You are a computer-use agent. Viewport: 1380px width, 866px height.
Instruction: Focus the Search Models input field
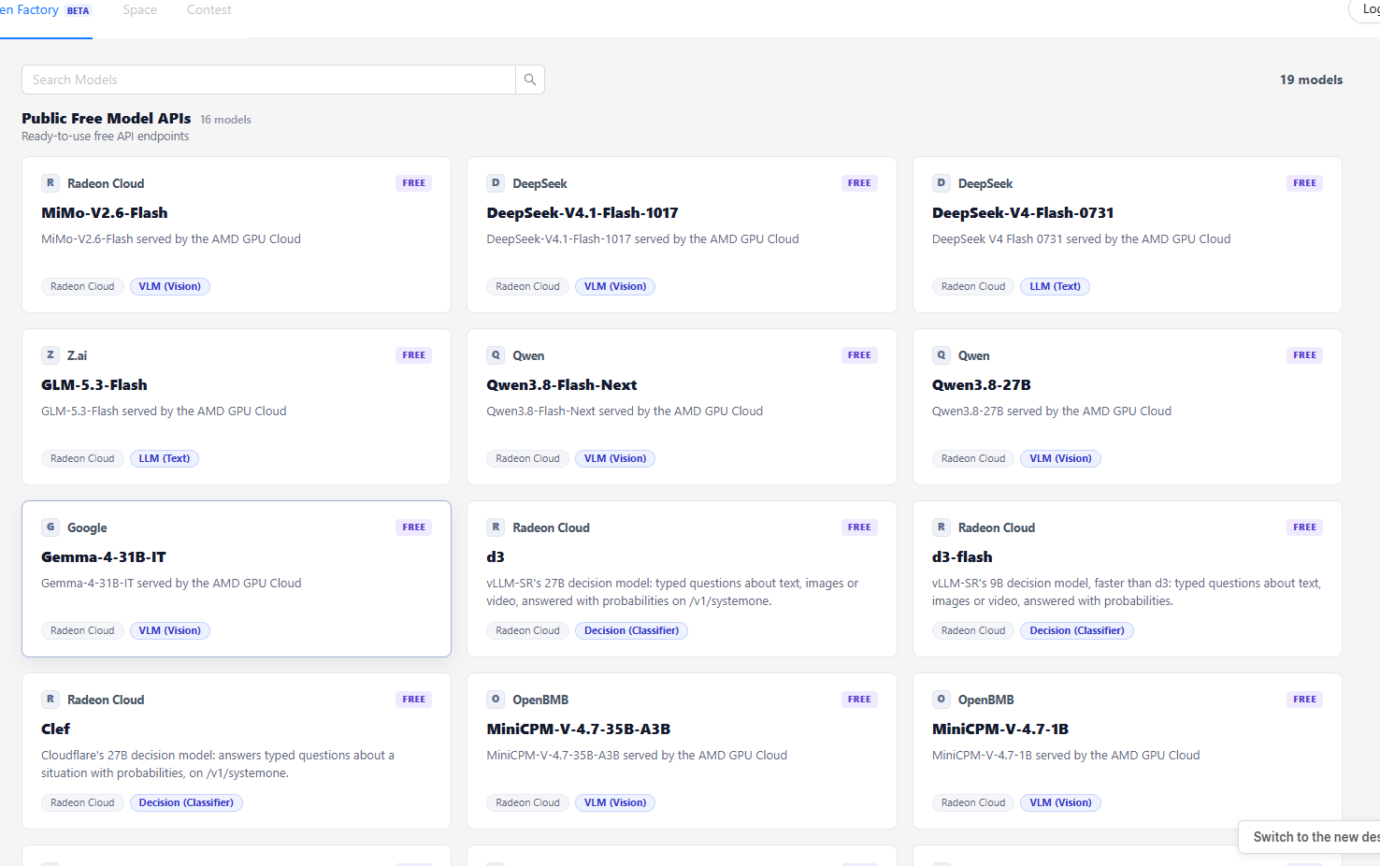click(269, 79)
